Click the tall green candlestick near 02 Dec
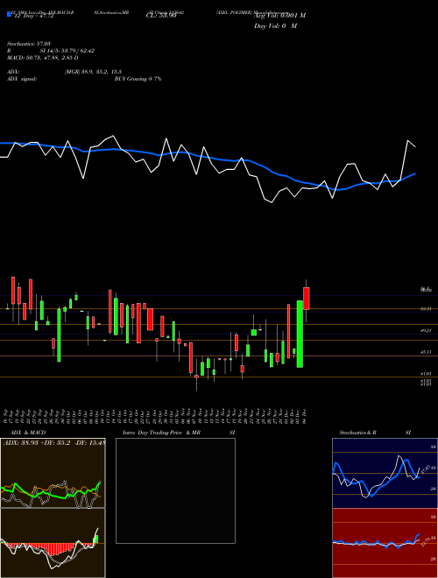This screenshot has width=438, height=578. tap(300, 334)
